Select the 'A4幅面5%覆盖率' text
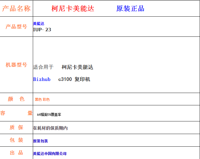The width and height of the screenshot is (200, 159). coord(49,115)
